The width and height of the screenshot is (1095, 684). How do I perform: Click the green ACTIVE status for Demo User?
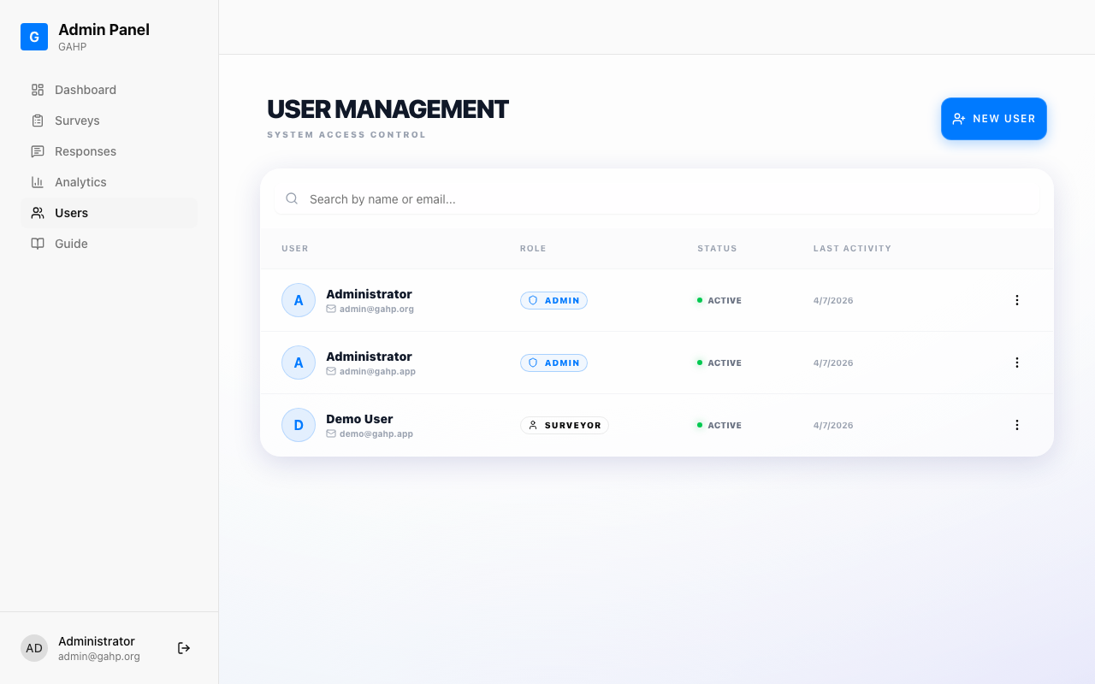(719, 425)
